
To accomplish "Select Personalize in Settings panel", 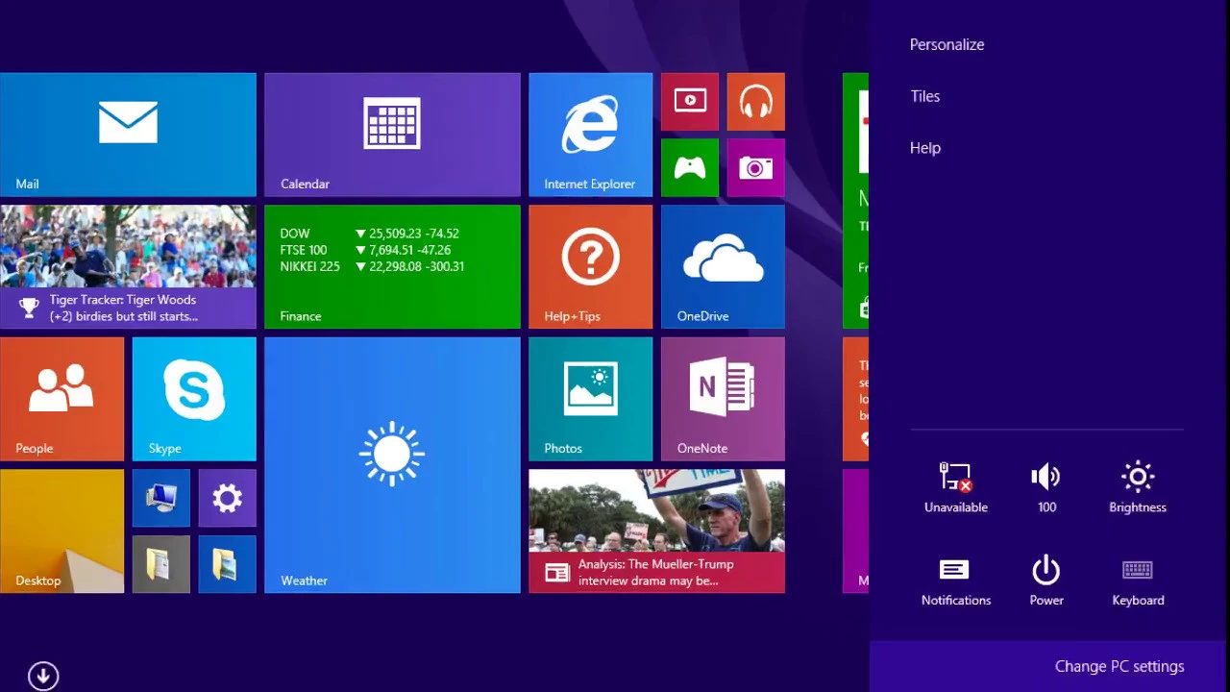I will 947,44.
